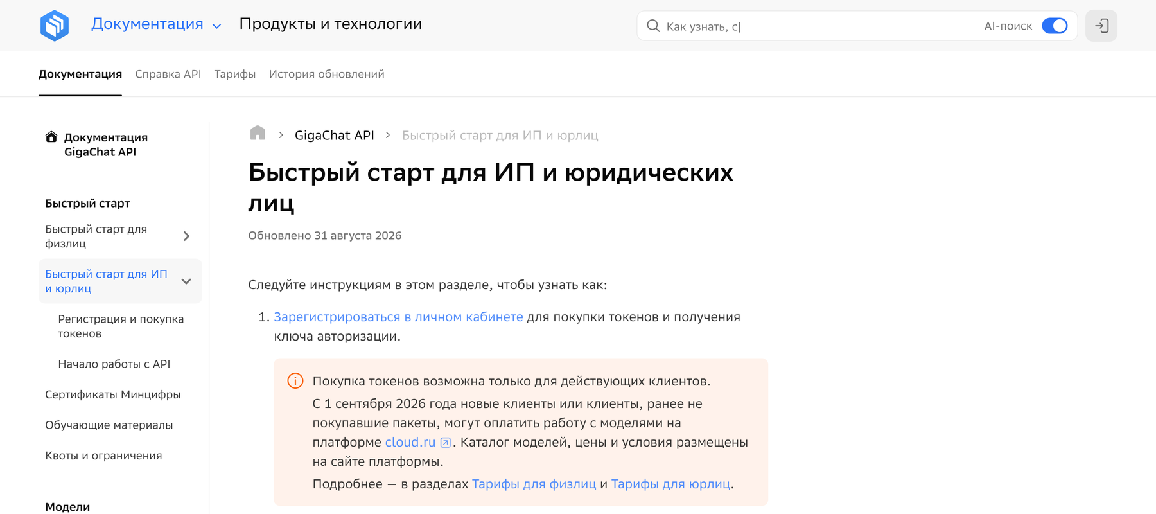Viewport: 1156px width, 514px height.
Task: Open Обучающие материалы in sidebar
Action: pyautogui.click(x=109, y=425)
